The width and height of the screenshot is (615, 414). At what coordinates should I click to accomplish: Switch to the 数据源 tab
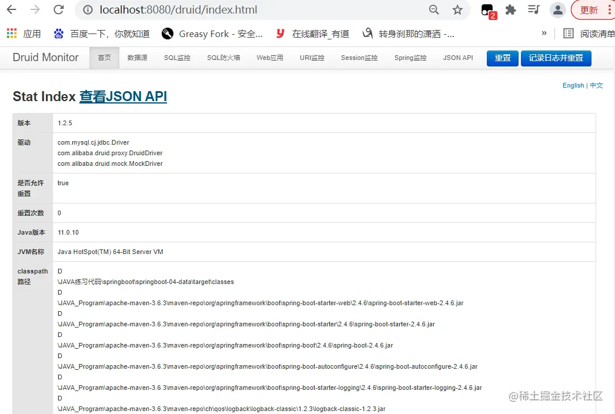click(137, 58)
